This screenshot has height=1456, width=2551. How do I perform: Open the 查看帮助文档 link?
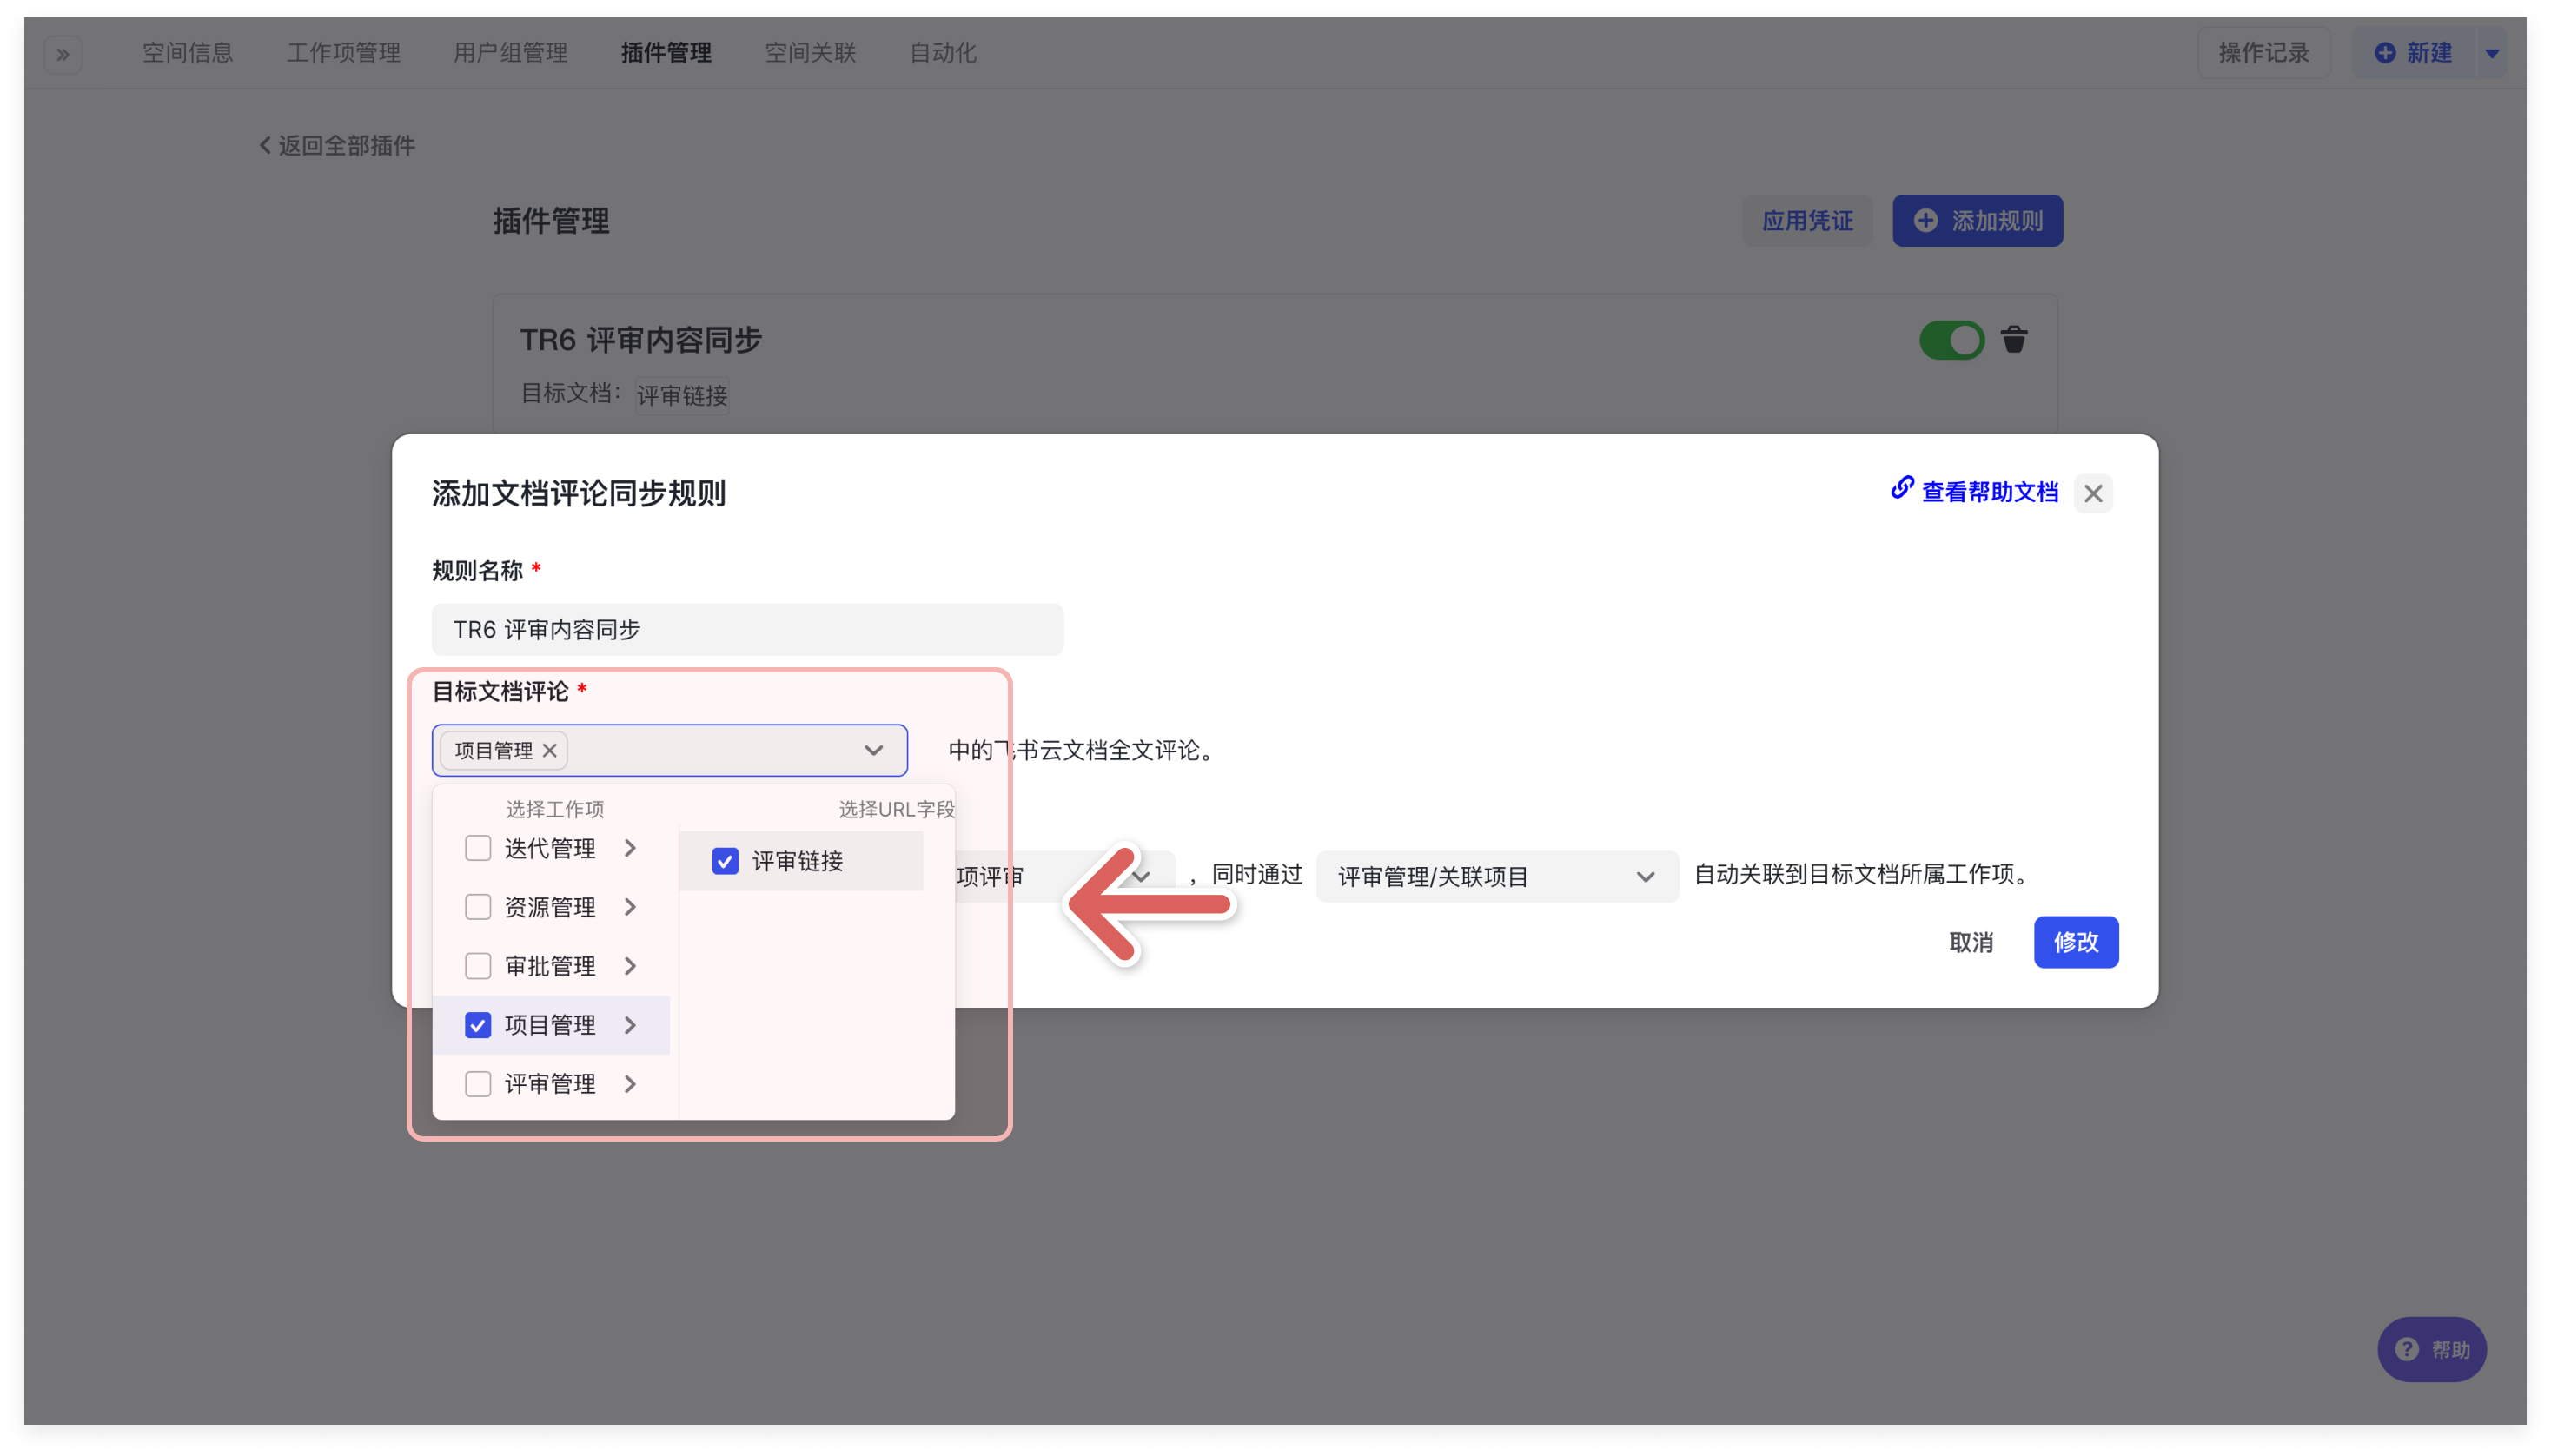point(1974,491)
